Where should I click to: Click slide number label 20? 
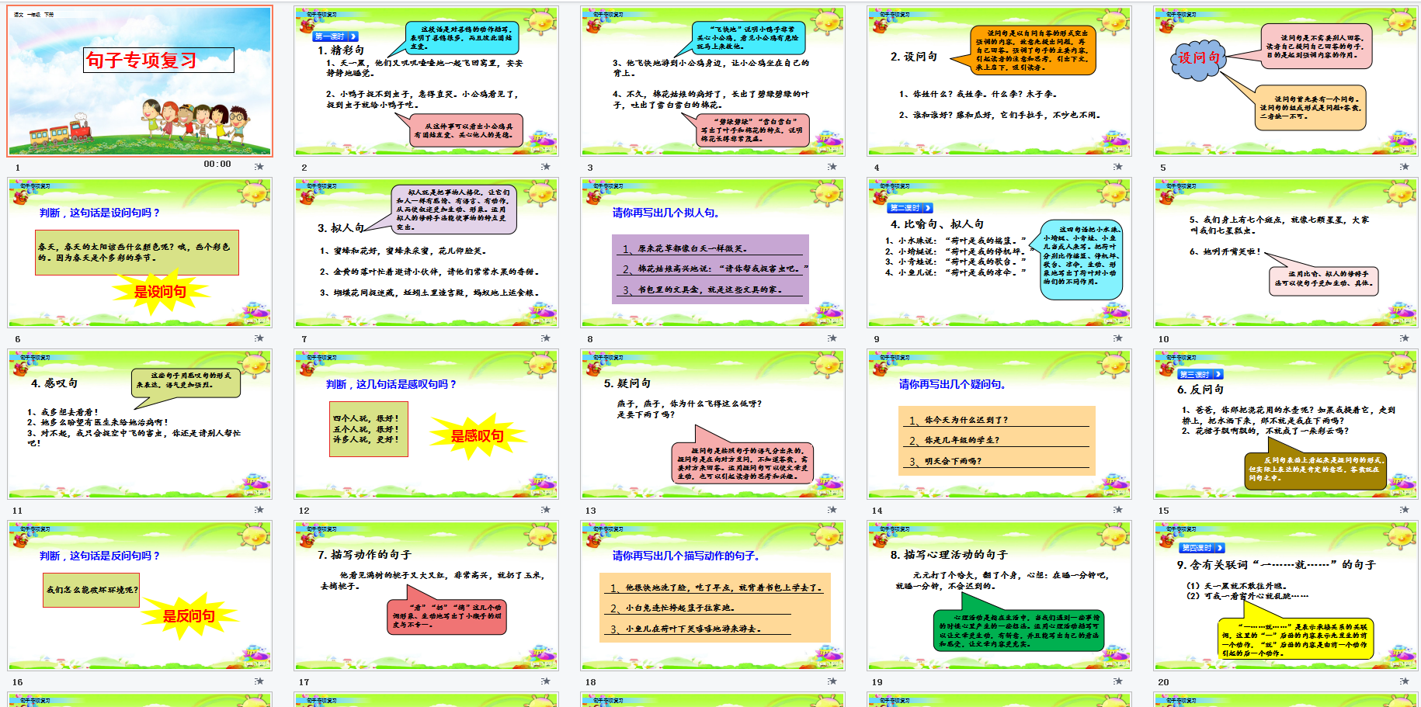(1164, 682)
